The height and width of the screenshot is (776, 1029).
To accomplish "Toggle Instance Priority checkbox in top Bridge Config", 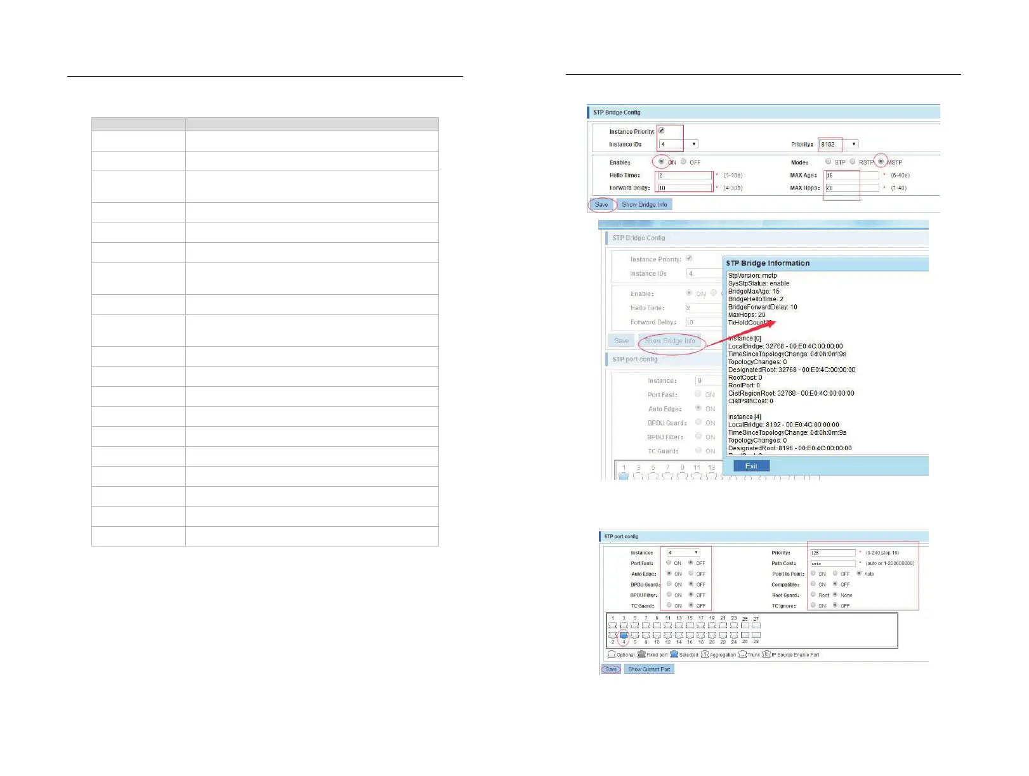I will tap(661, 131).
